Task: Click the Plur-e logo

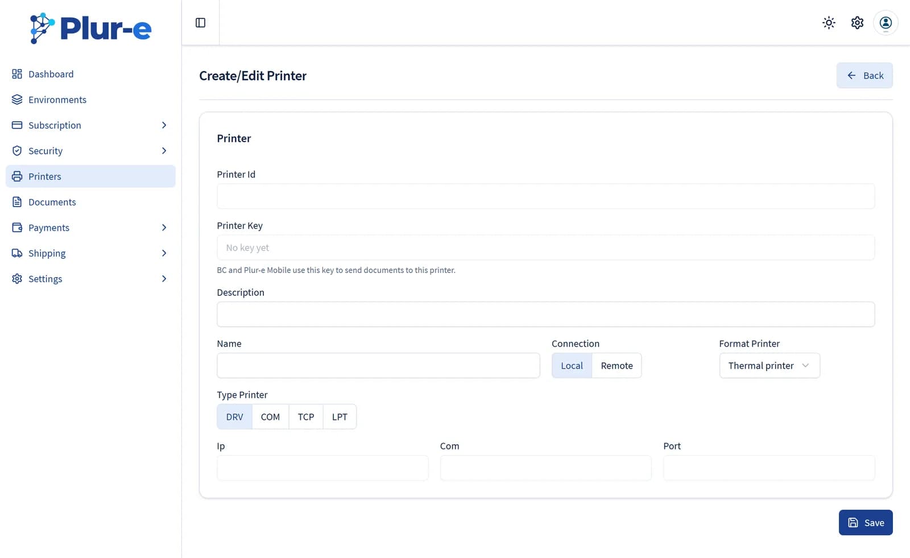Action: tap(90, 28)
